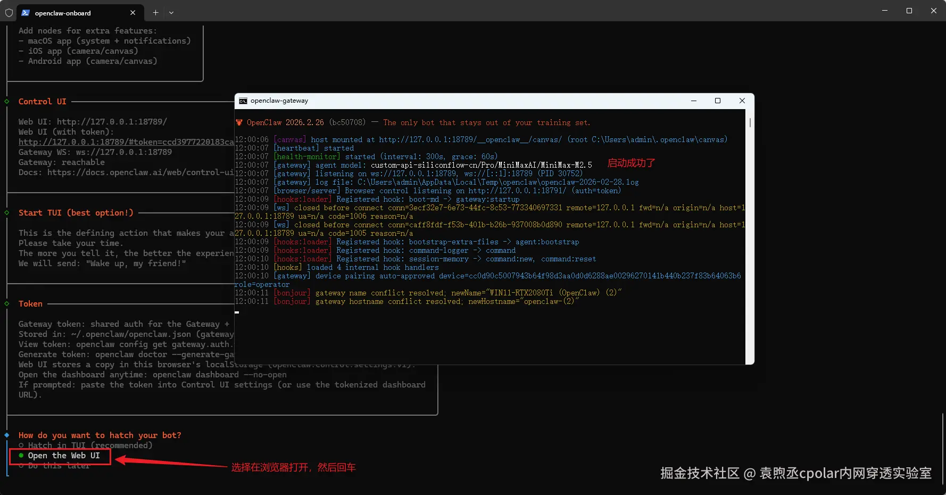Click the "Gateway WS: ws://127.0.0.1:18789" line
Image resolution: width=946 pixels, height=495 pixels.
pyautogui.click(x=95, y=152)
